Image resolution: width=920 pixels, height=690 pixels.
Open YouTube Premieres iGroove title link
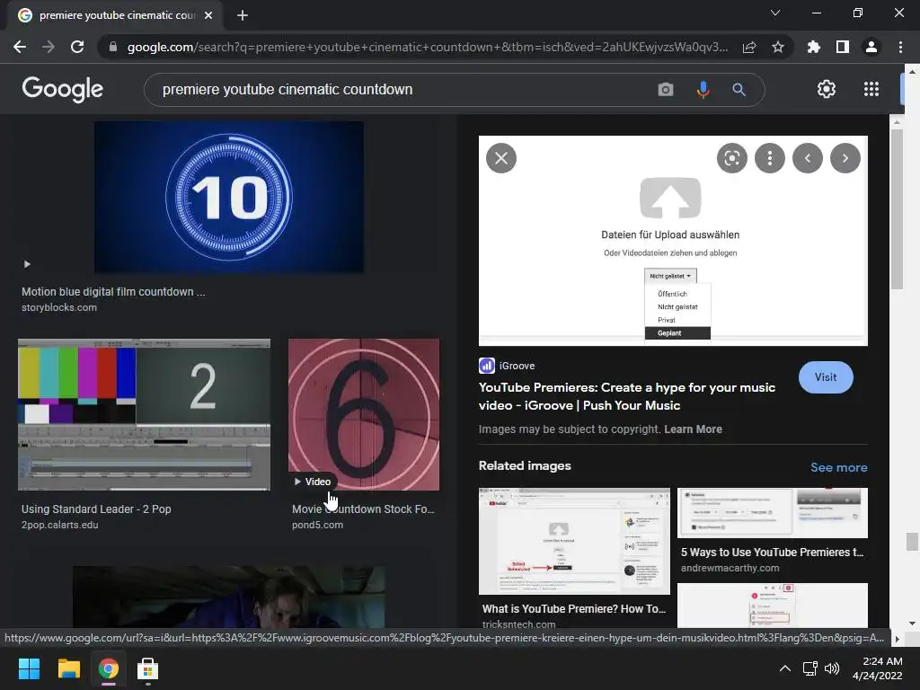tap(626, 396)
